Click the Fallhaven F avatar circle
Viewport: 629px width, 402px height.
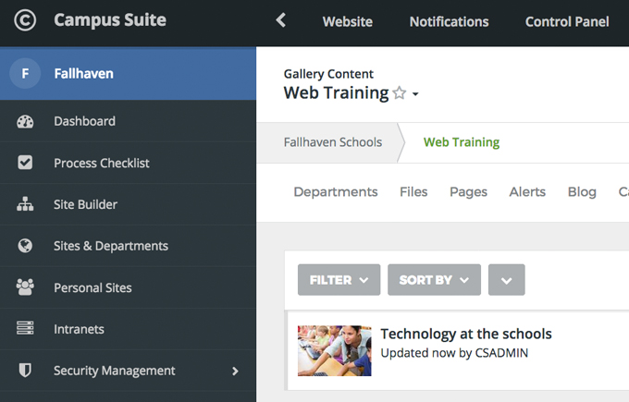pyautogui.click(x=25, y=73)
